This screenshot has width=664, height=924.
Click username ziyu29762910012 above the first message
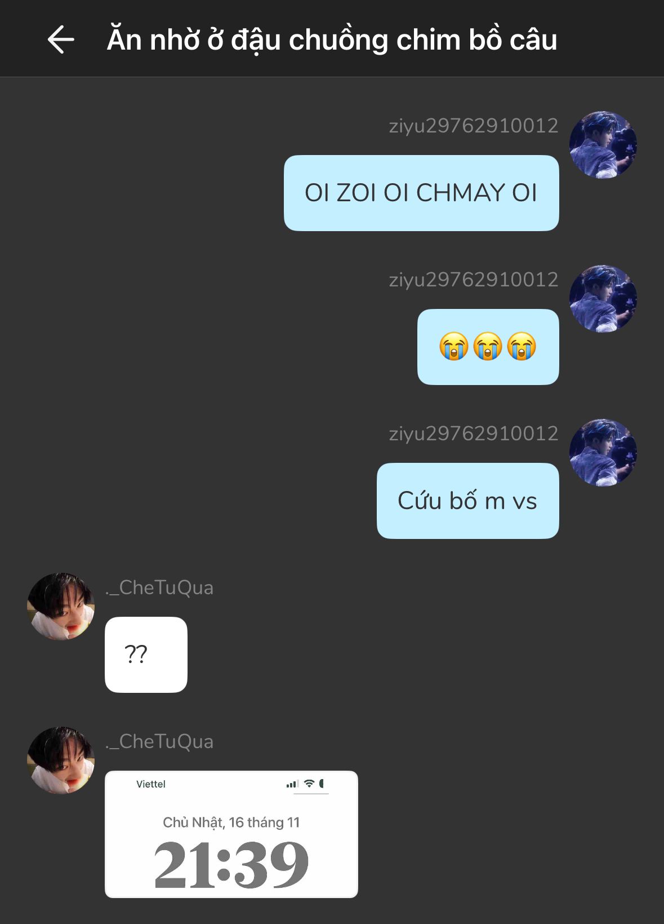pyautogui.click(x=474, y=126)
